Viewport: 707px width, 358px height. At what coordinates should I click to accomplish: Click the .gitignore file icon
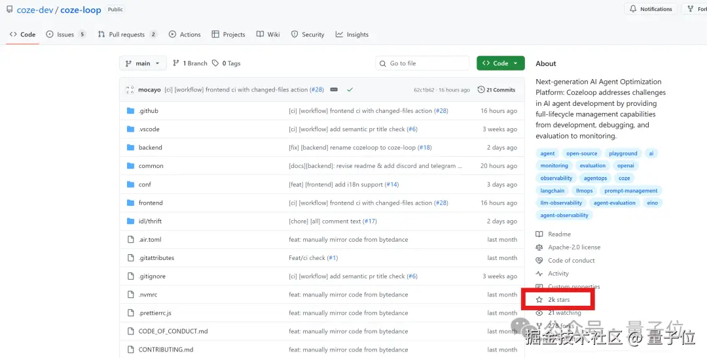click(131, 276)
